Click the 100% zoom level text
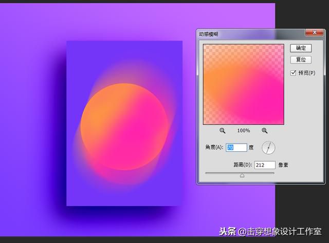The image size is (329, 243). (x=243, y=131)
